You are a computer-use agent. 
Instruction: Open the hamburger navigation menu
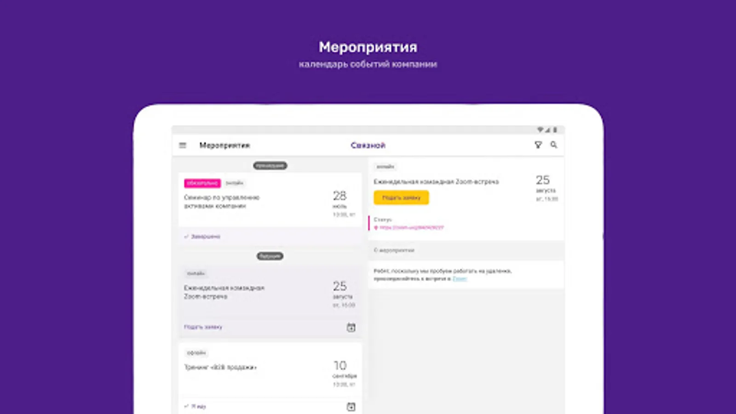pyautogui.click(x=183, y=145)
